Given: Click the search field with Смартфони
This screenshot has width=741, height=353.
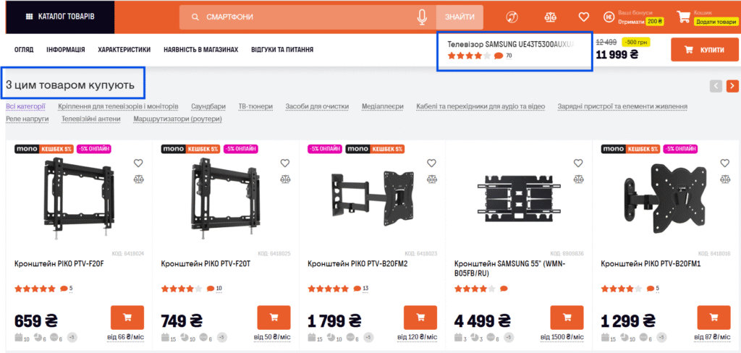Looking at the screenshot, I should 304,17.
